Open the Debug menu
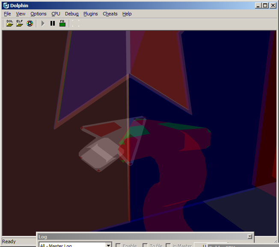The width and height of the screenshot is (279, 247). click(71, 14)
